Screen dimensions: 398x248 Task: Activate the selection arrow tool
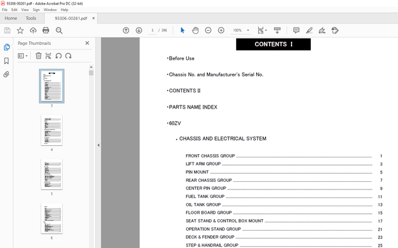coord(182,30)
